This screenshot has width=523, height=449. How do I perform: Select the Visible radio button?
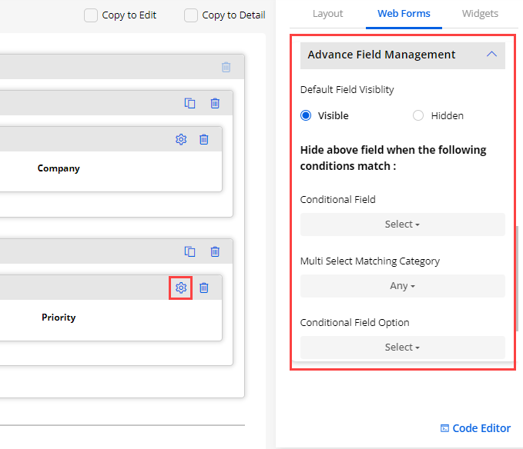[x=307, y=116]
